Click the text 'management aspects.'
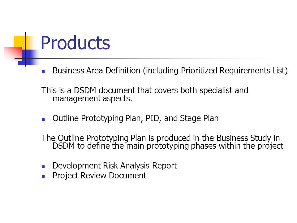The height and width of the screenshot is (223, 297). 92,98
